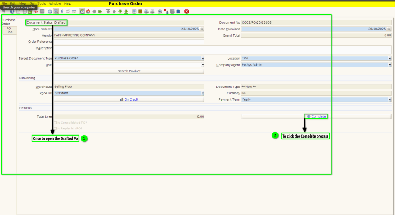
Task: Click the Print preview icon
Action: pos(146,12)
